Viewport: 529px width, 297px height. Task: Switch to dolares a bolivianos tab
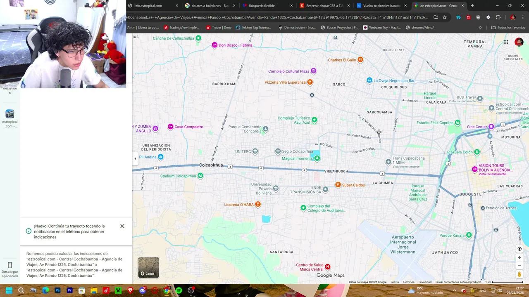[x=210, y=6]
